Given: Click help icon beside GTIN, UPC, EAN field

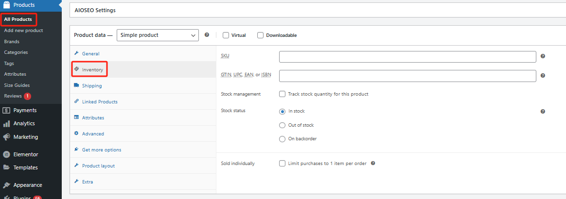Looking at the screenshot, I should (x=543, y=76).
